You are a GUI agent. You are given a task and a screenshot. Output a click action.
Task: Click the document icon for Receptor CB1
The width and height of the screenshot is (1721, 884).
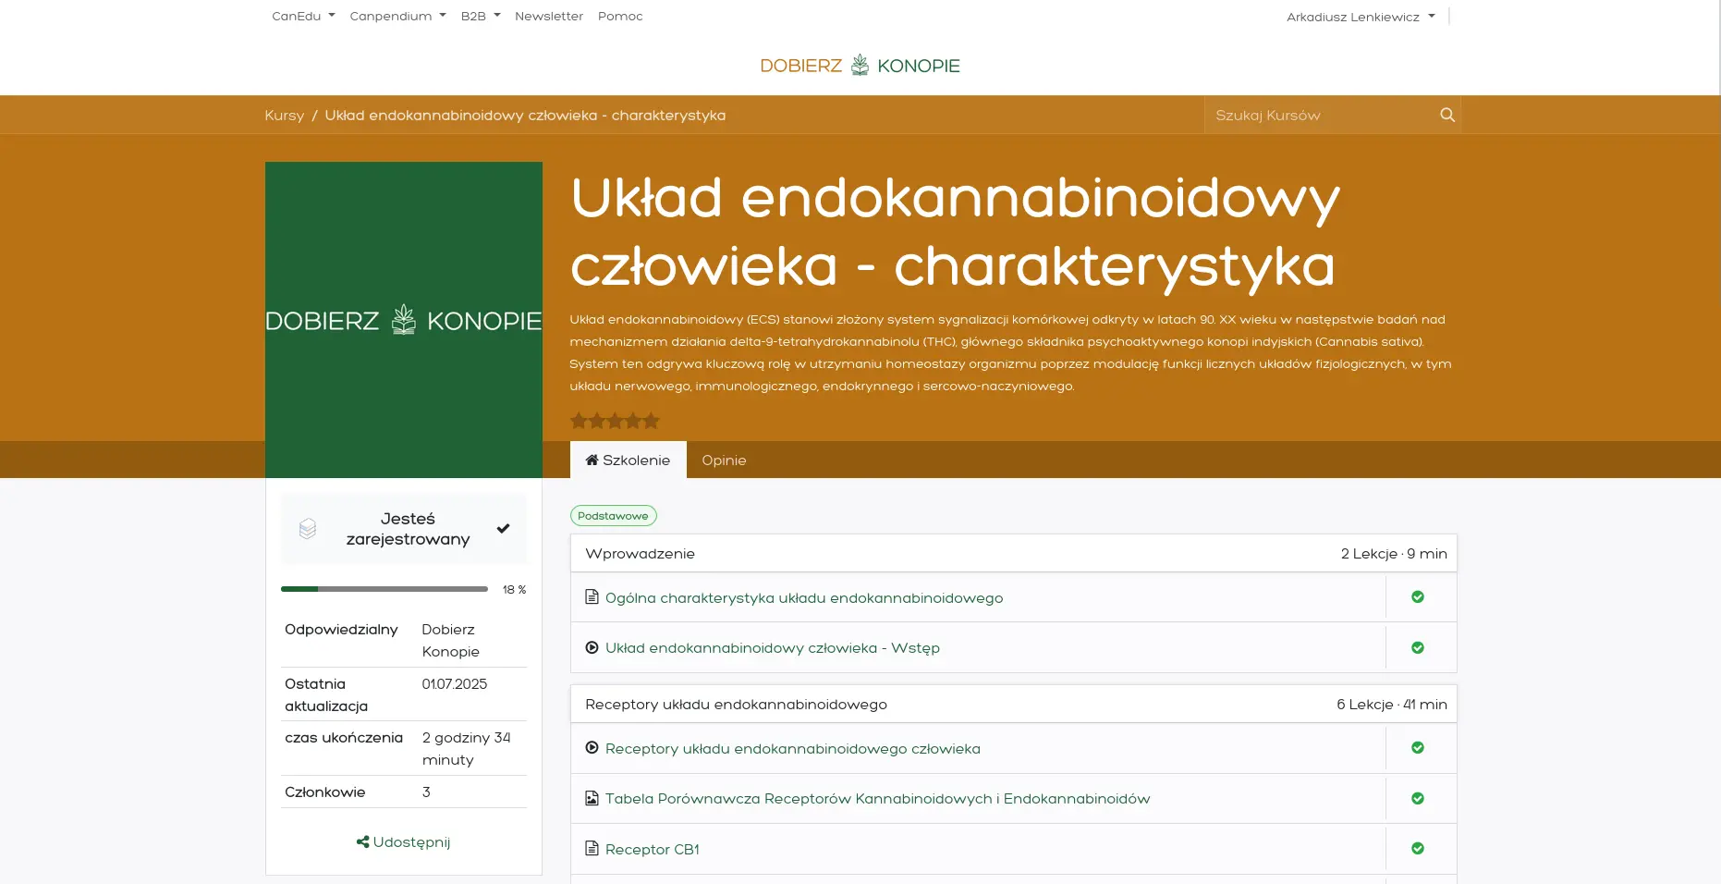pos(592,849)
